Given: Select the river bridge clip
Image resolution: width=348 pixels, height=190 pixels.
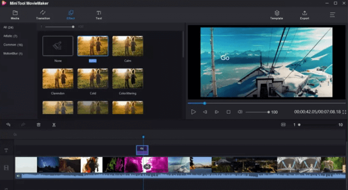Looking at the screenshot, I should click(201, 165).
